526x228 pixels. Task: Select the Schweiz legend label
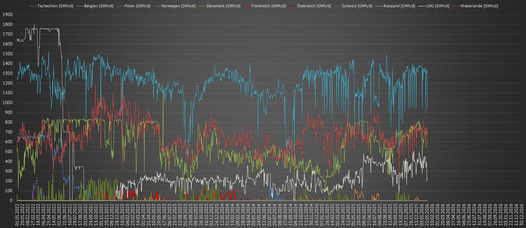click(357, 6)
